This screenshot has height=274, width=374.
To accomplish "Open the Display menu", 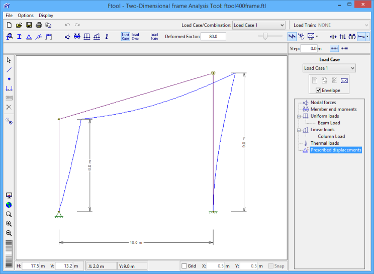I will coord(46,15).
